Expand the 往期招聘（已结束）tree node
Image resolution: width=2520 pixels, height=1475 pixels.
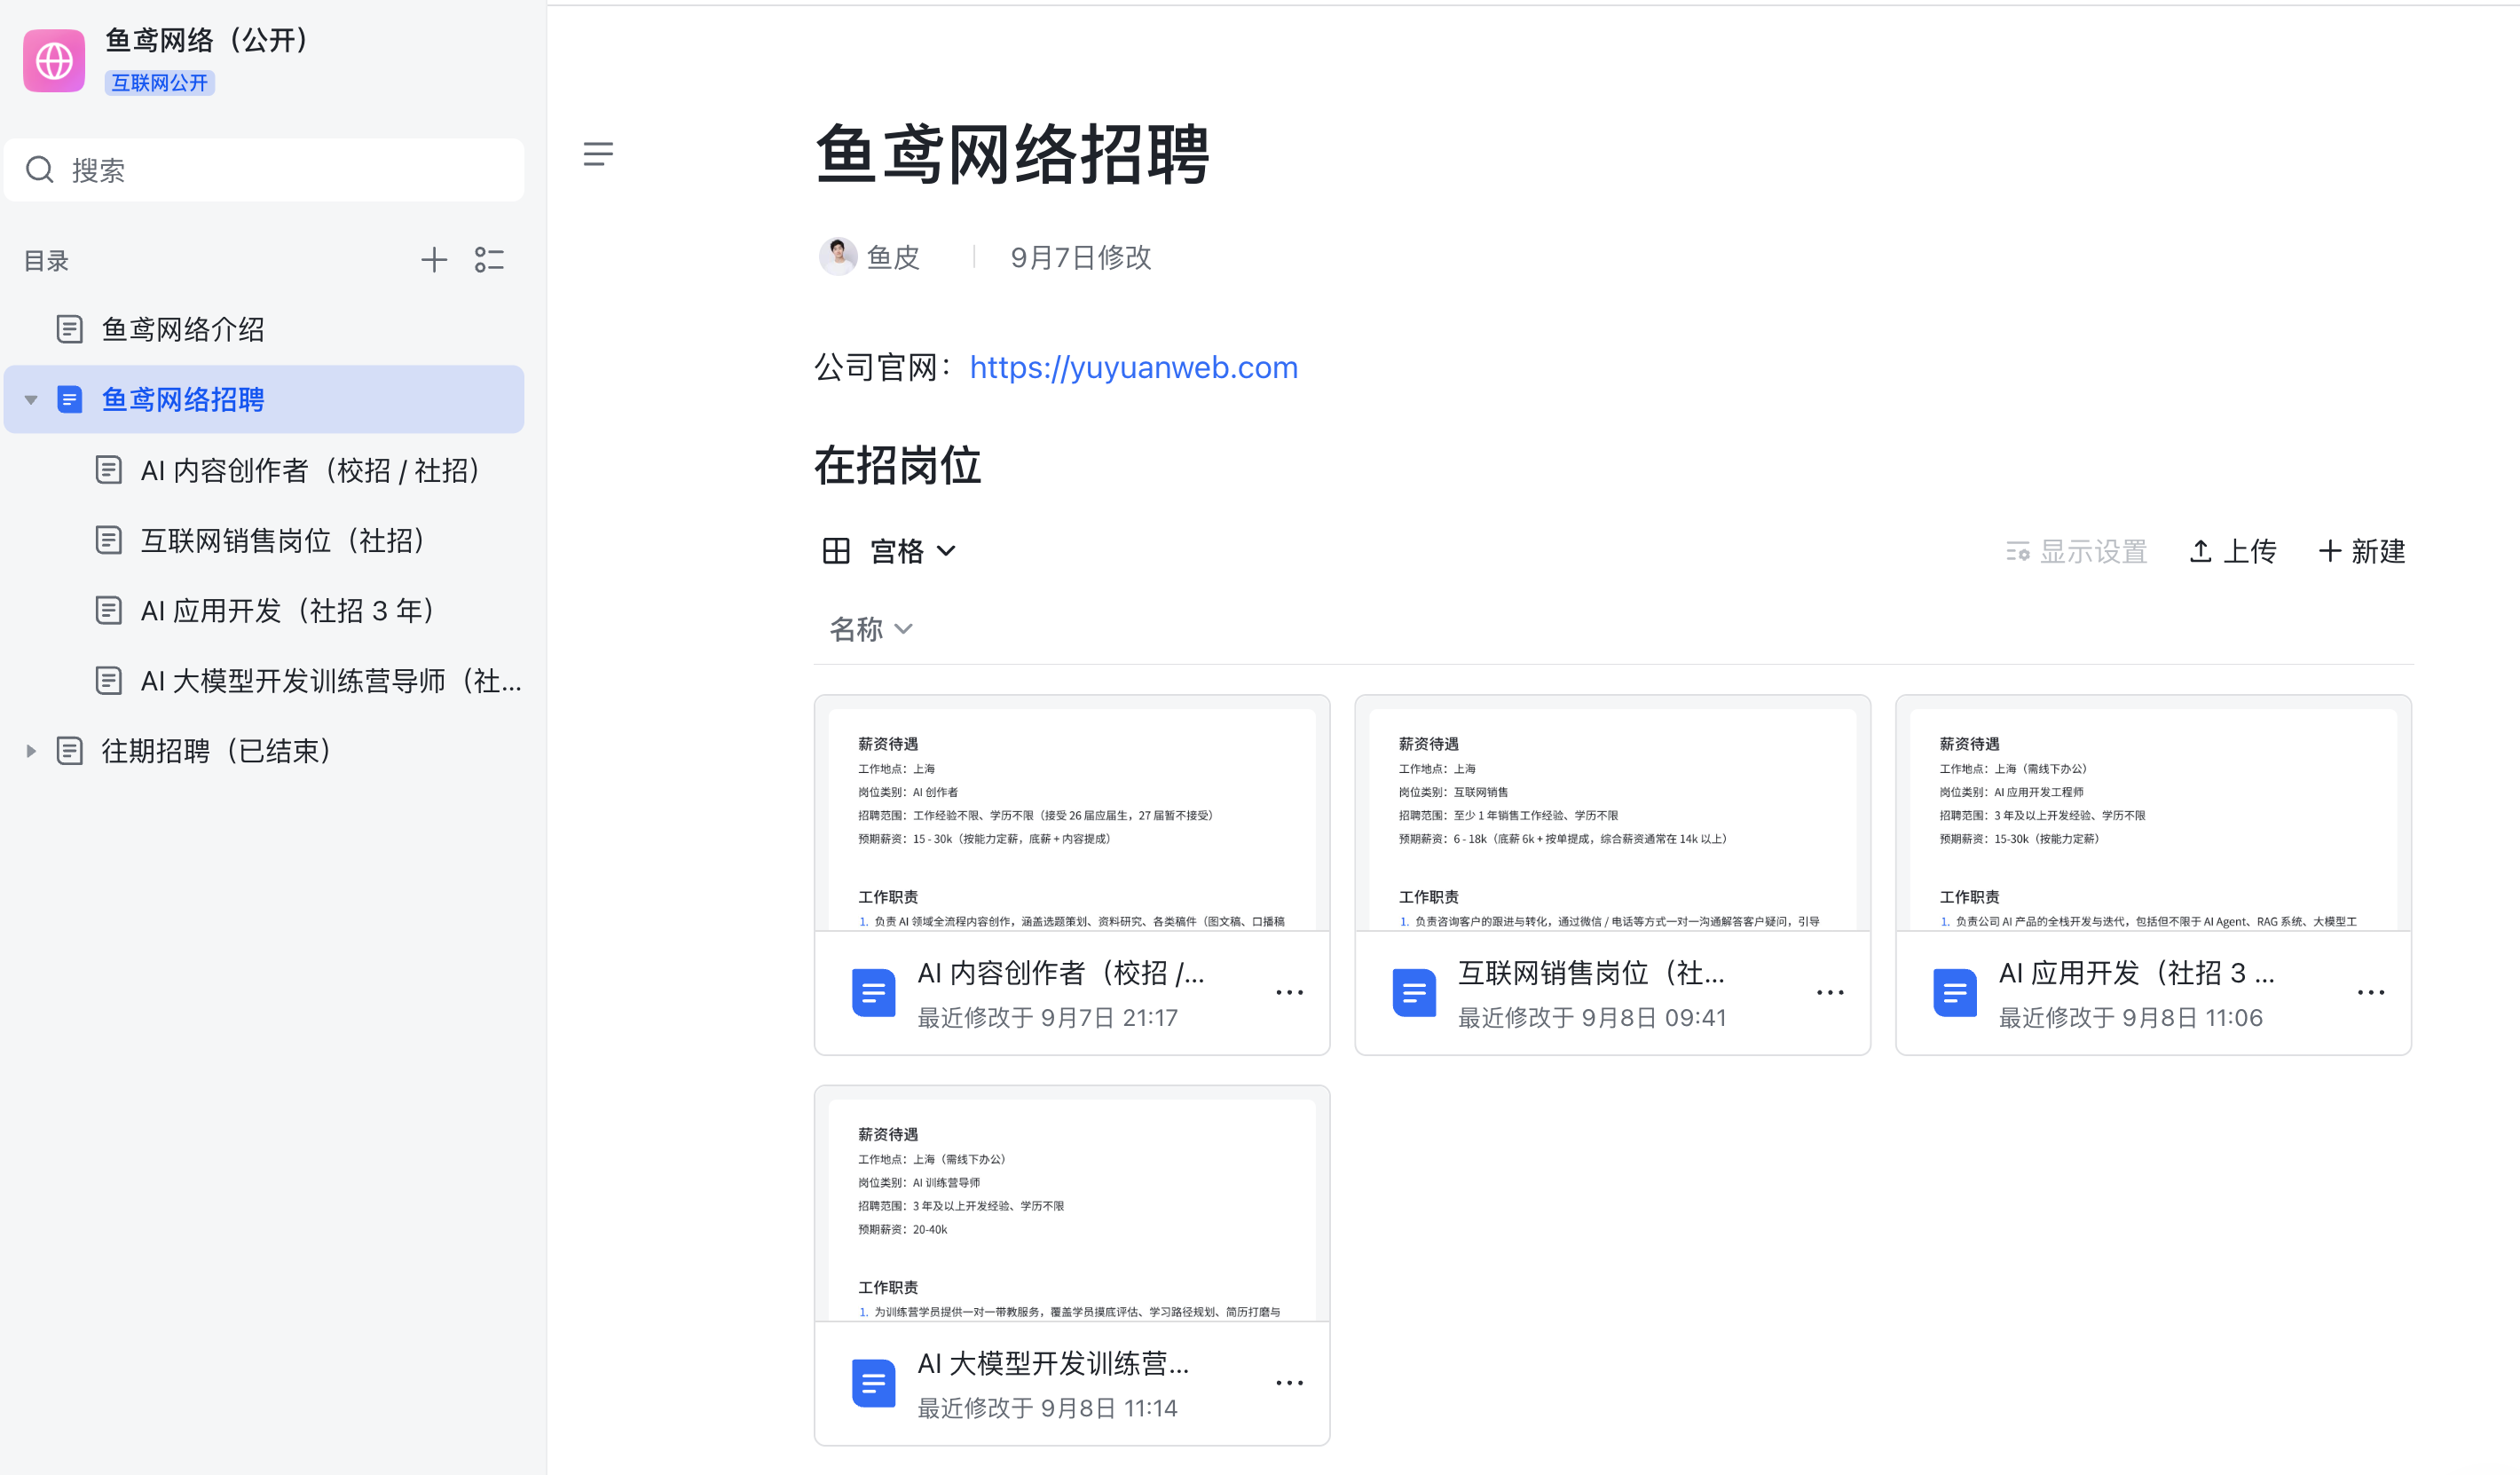31,751
